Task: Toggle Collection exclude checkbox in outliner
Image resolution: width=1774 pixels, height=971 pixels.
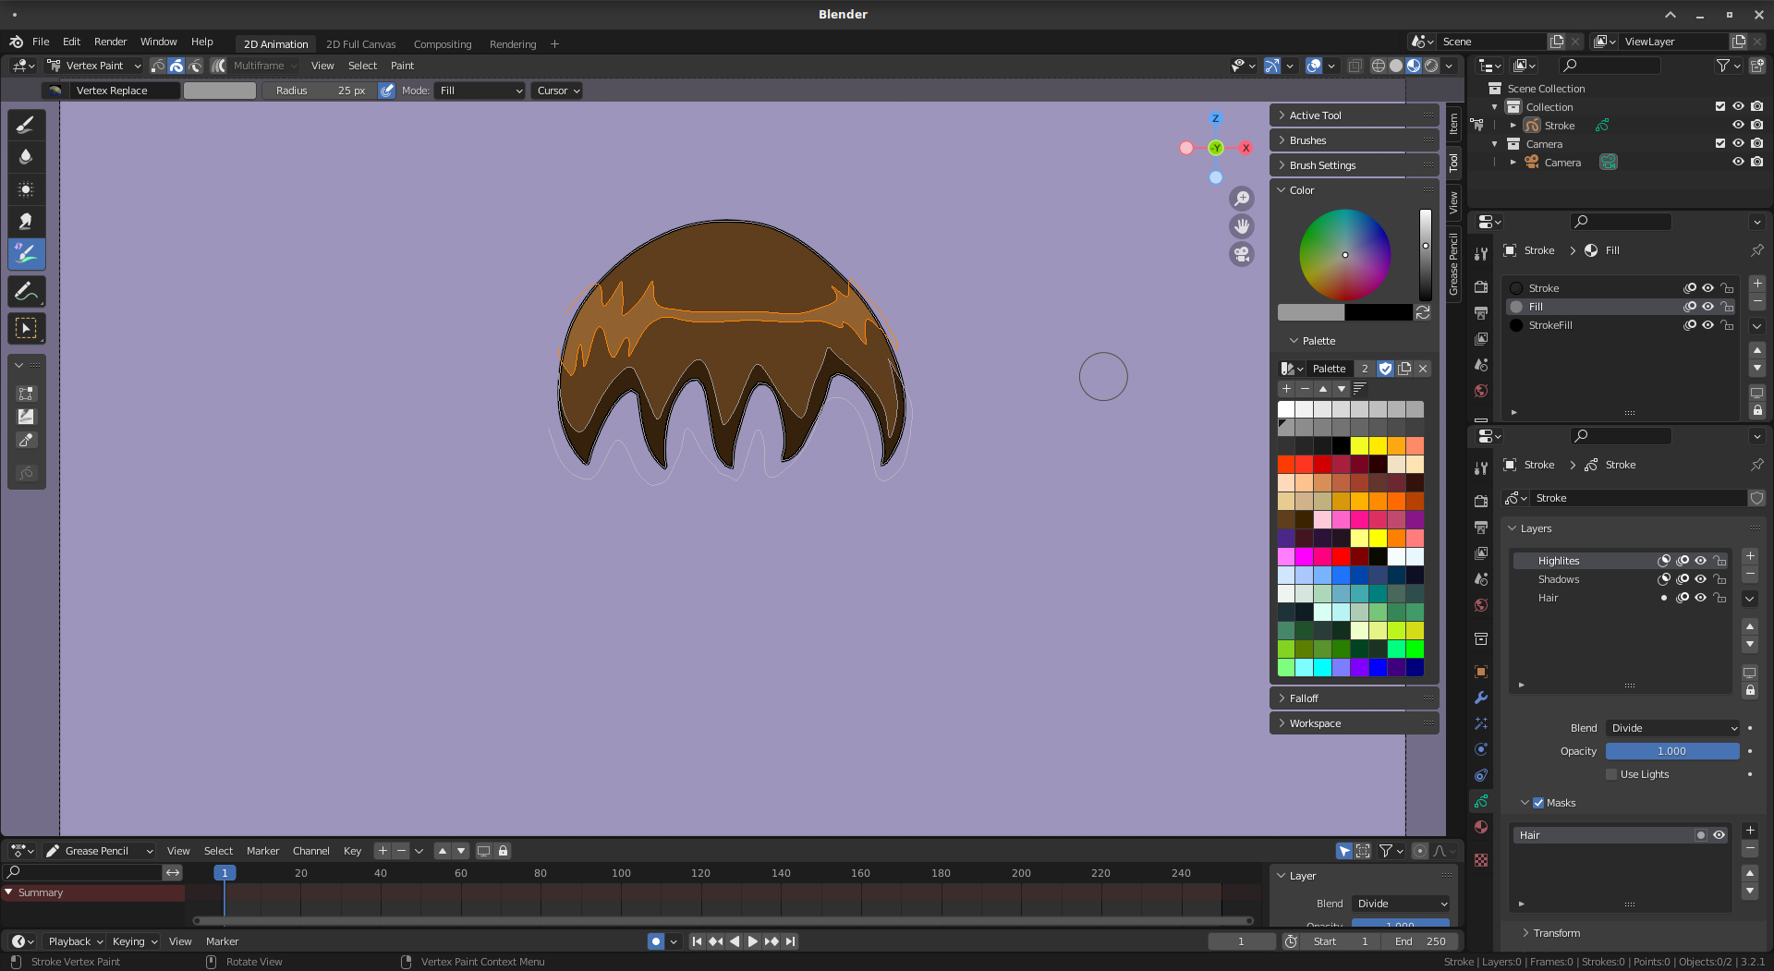Action: pyautogui.click(x=1719, y=107)
